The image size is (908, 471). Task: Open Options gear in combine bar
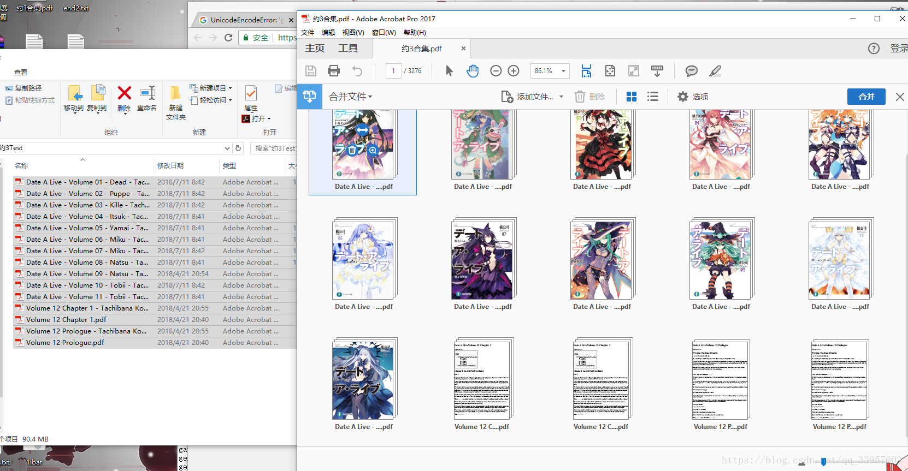[x=683, y=97]
